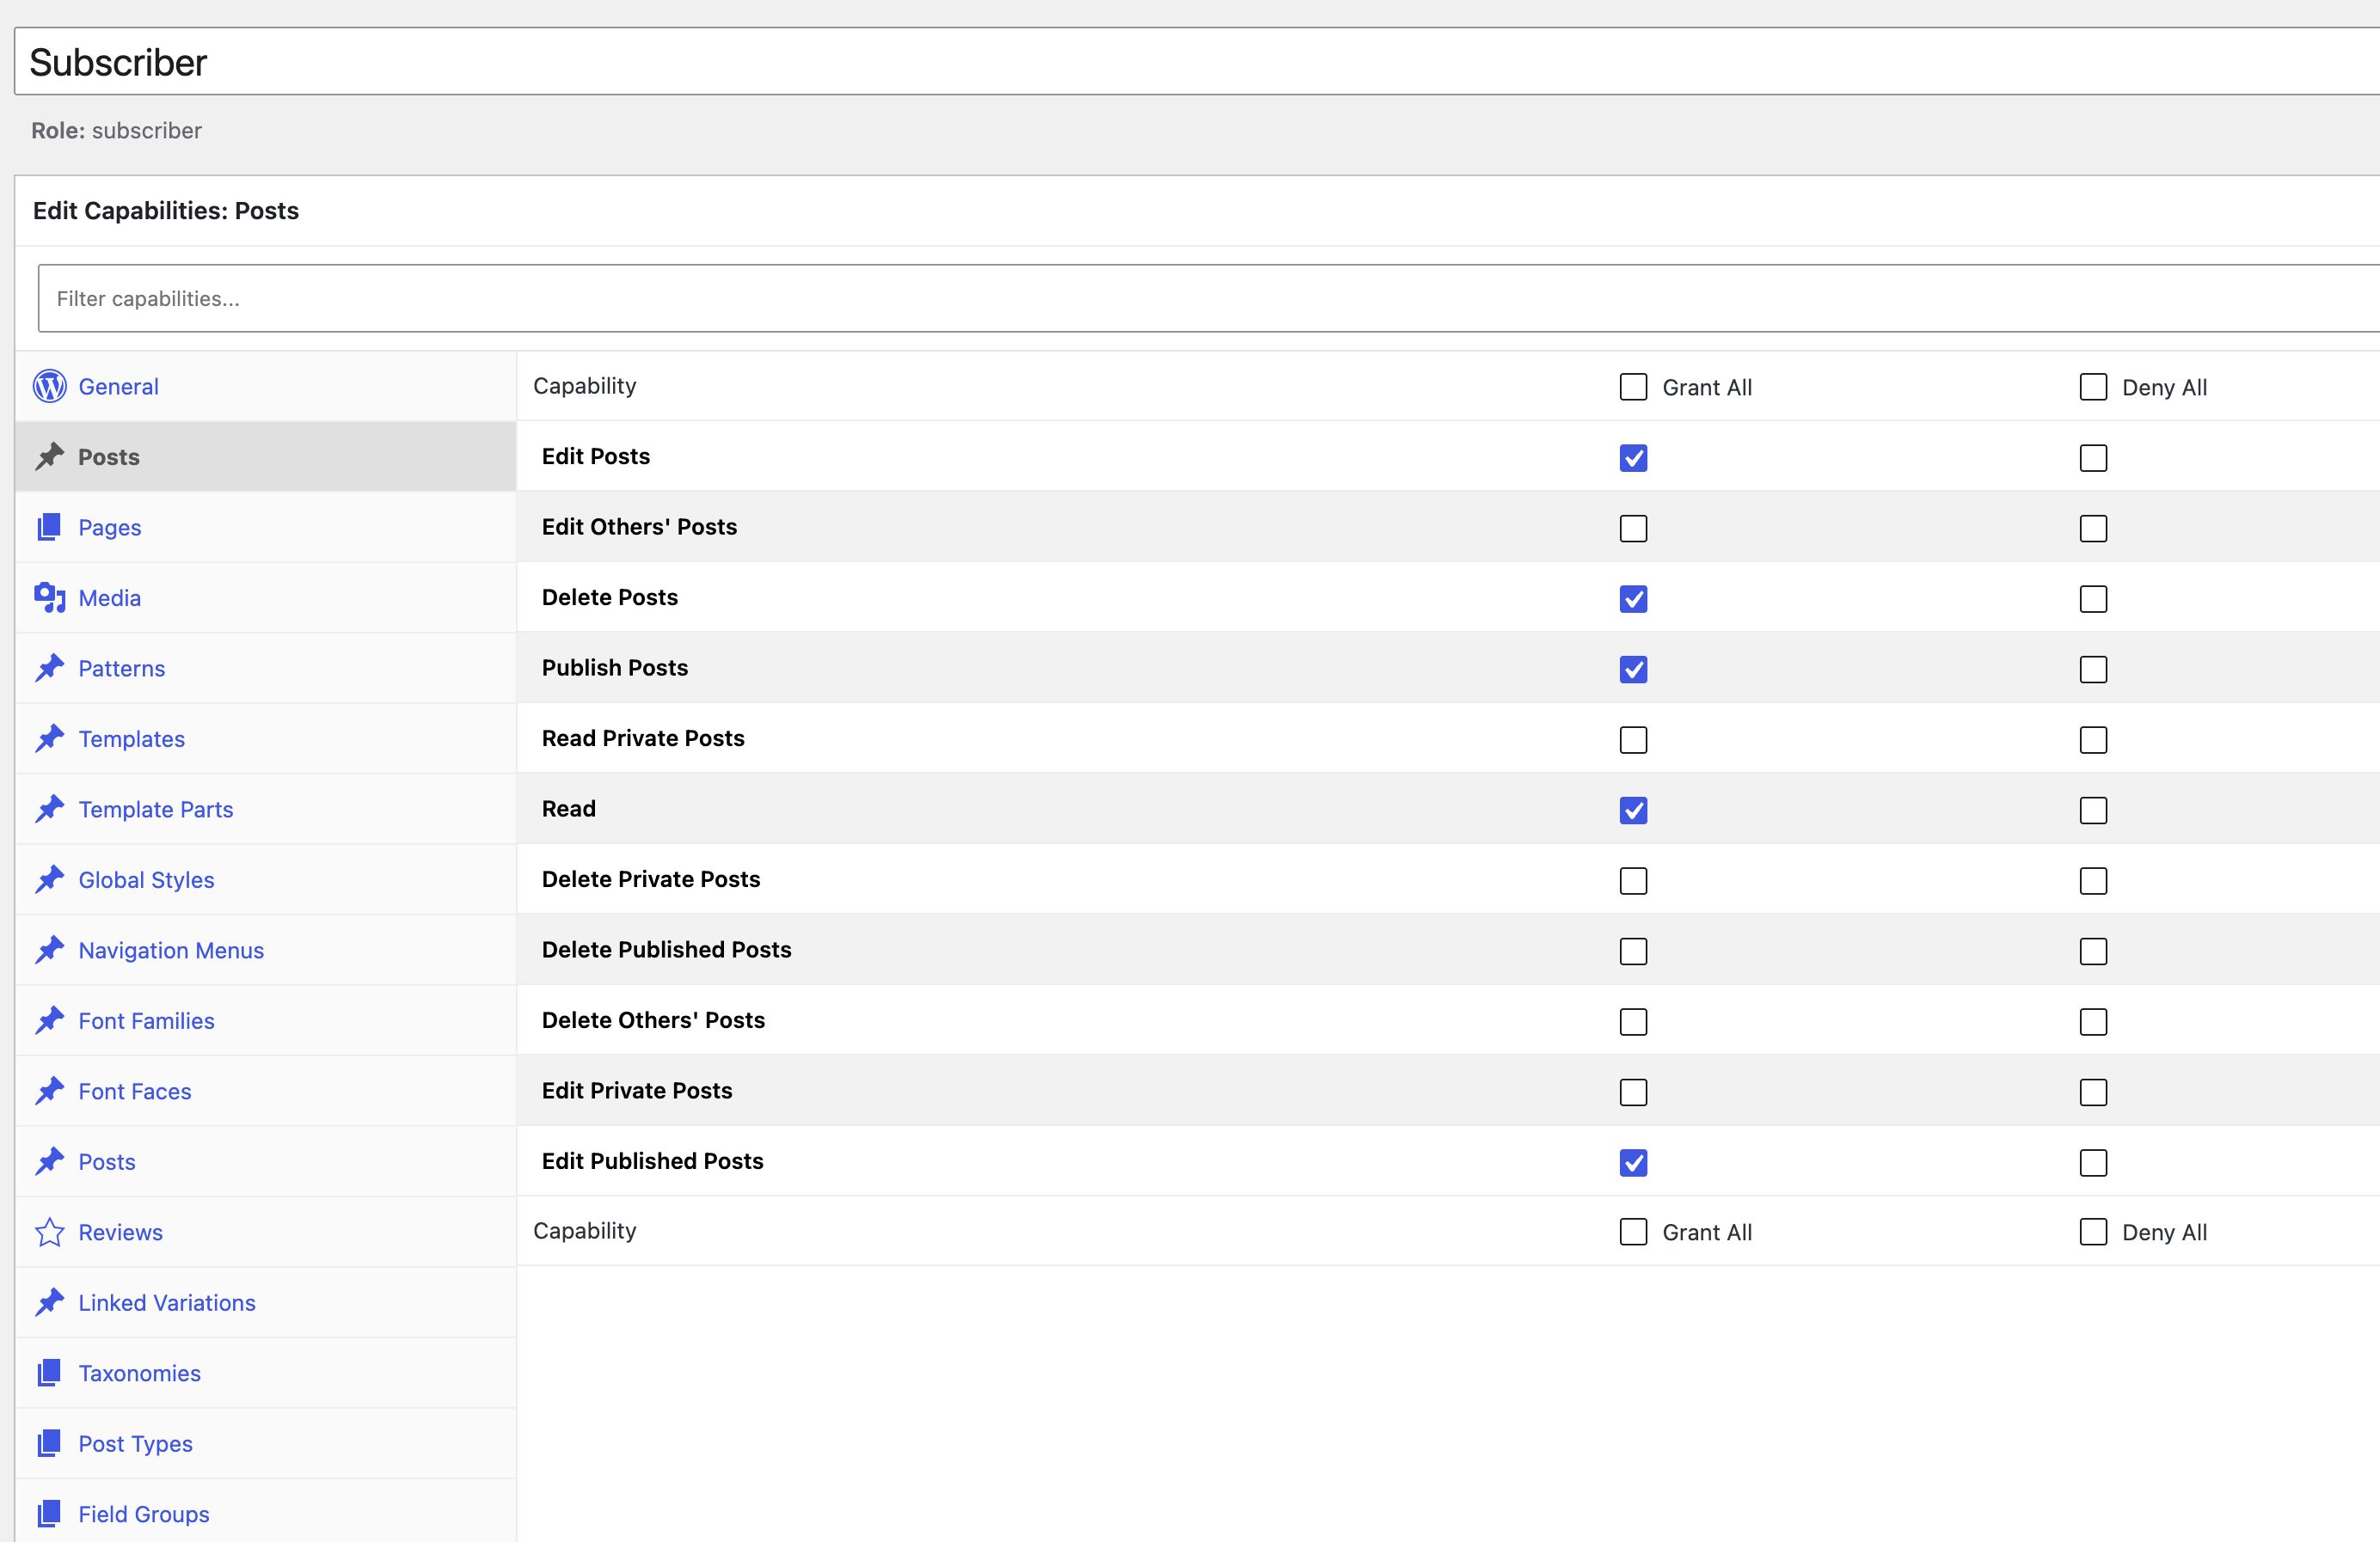Image resolution: width=2380 pixels, height=1542 pixels.
Task: Grant the Delete Private Posts capability
Action: pyautogui.click(x=1633, y=880)
